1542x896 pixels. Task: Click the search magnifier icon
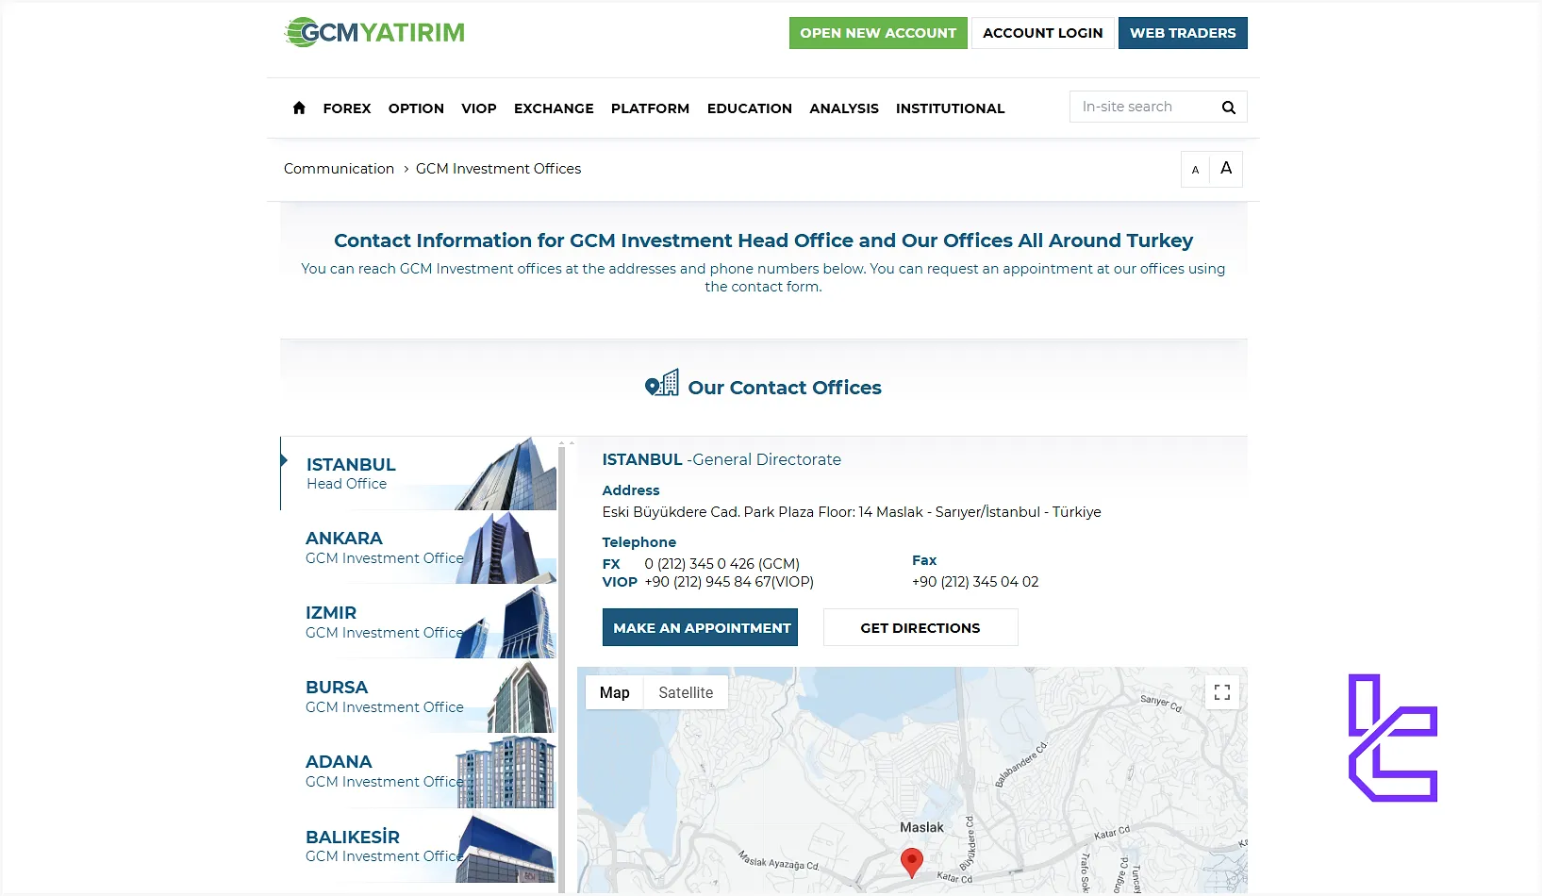tap(1228, 108)
